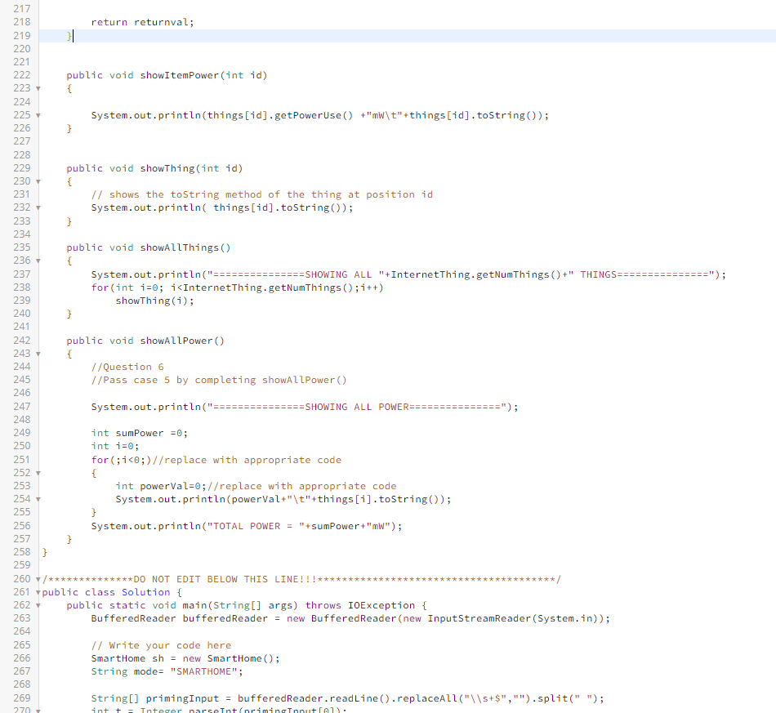Click the 'shows the toString method' comment
The image size is (776, 713).
(262, 194)
